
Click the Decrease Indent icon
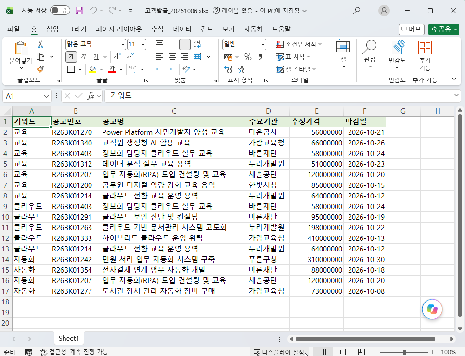(x=160, y=69)
